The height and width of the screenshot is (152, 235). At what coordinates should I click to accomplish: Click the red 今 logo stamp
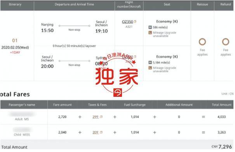(x=118, y=93)
